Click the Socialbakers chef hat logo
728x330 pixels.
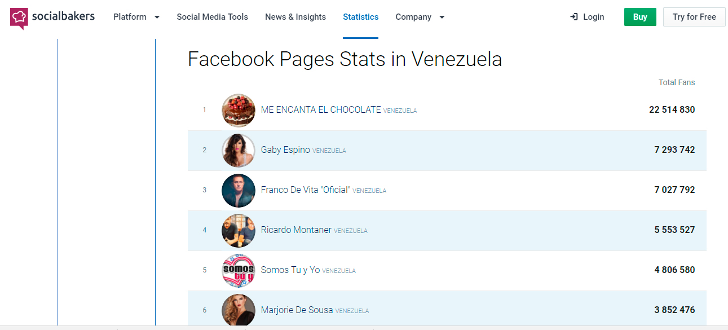[19, 17]
